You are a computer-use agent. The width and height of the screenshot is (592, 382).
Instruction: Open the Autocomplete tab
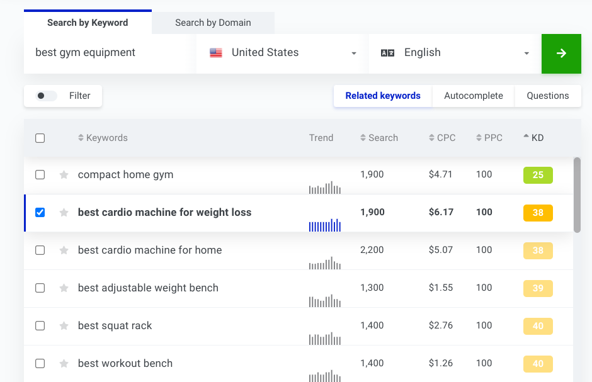coord(474,96)
